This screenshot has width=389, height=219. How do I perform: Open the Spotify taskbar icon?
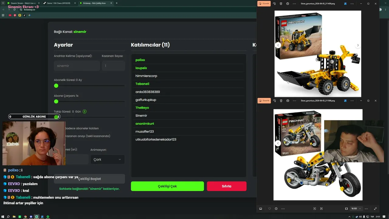tap(48, 217)
